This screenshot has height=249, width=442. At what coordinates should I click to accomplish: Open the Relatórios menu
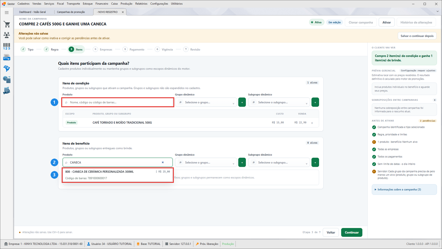(x=141, y=4)
